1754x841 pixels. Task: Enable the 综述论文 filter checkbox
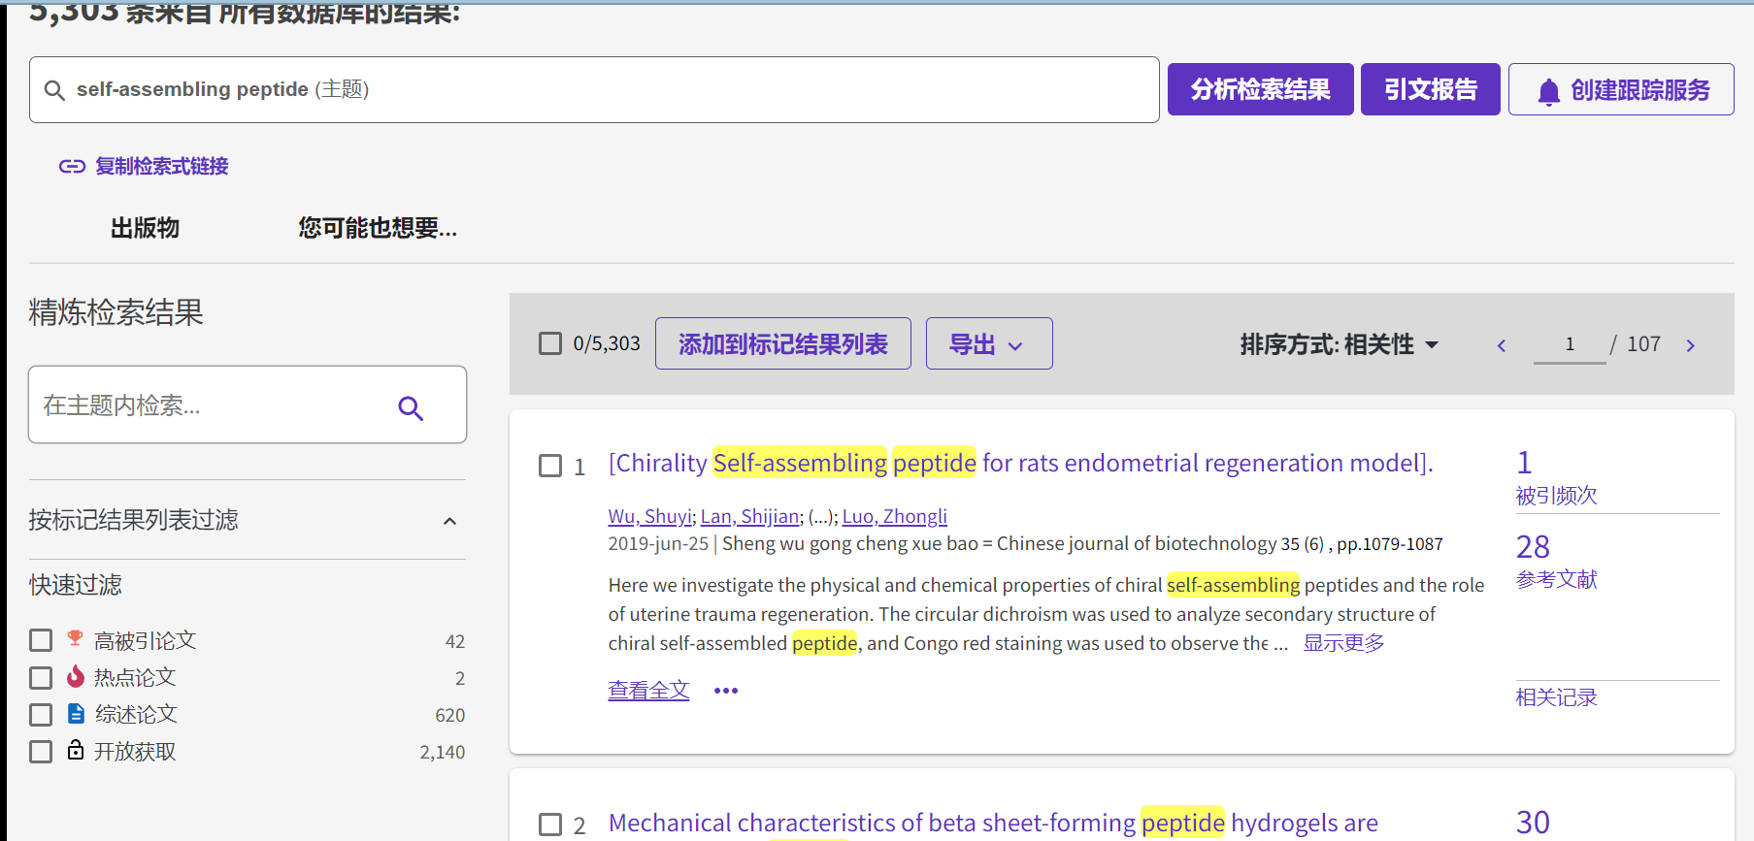coord(41,715)
